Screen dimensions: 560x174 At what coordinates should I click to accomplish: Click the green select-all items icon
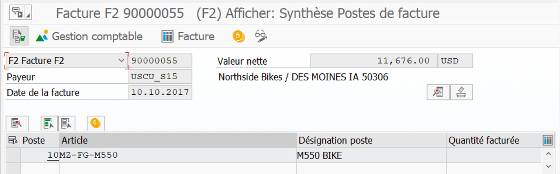tap(49, 123)
